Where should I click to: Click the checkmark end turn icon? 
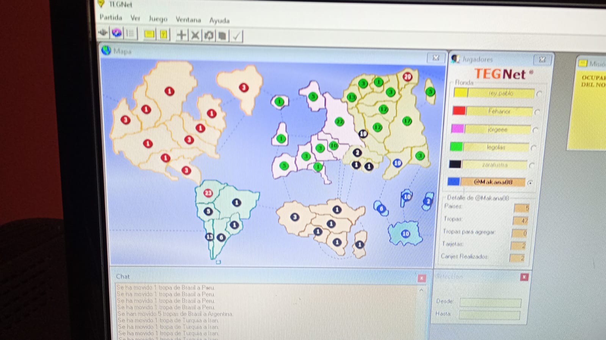point(236,36)
